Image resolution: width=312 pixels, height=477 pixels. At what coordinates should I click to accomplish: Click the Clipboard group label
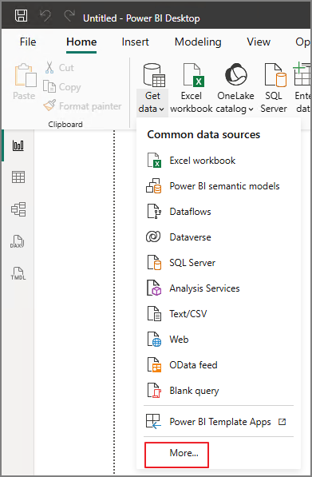(x=65, y=124)
